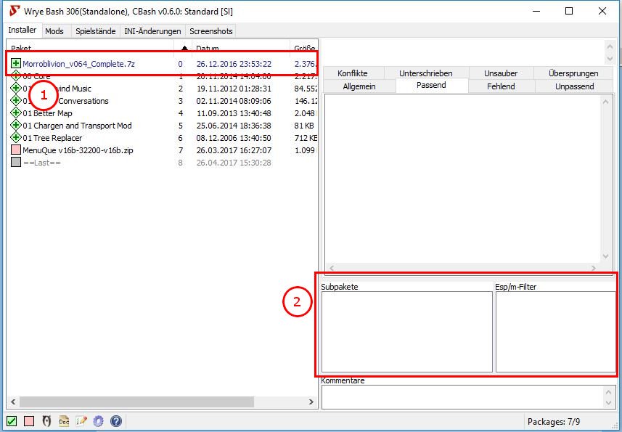This screenshot has width=622, height=432.
Task: Select the Morroblivion_v064_Complete.7z package row
Action: tap(162, 63)
